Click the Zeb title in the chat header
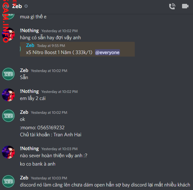Screen dimensions: 193x190 click(x=17, y=6)
